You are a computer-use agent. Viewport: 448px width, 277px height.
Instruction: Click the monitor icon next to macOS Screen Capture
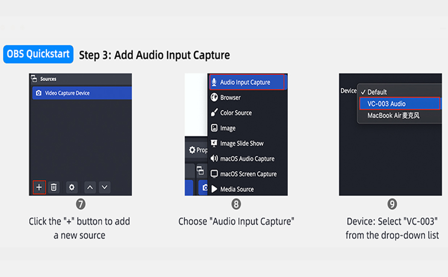(x=214, y=174)
